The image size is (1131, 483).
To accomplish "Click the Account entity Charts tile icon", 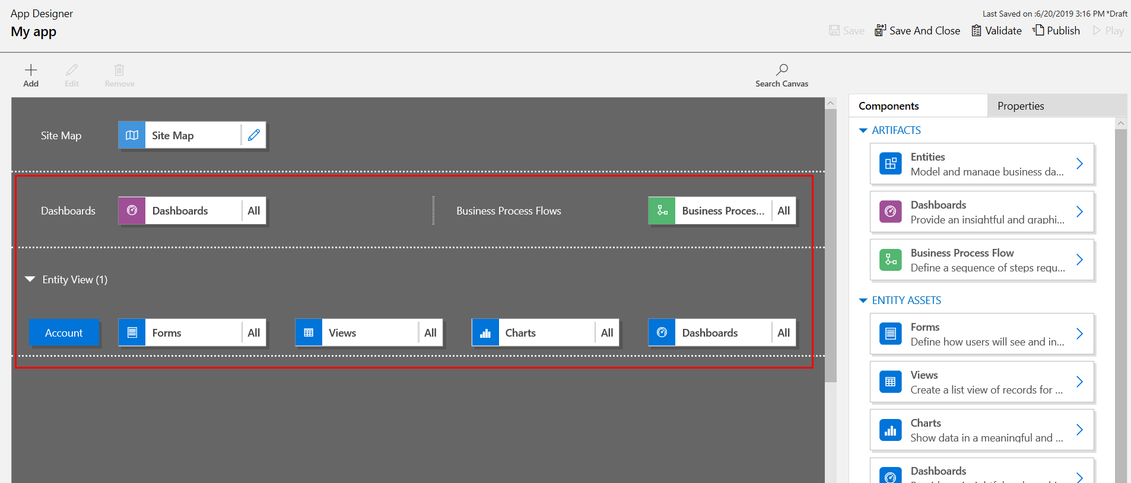I will click(485, 333).
